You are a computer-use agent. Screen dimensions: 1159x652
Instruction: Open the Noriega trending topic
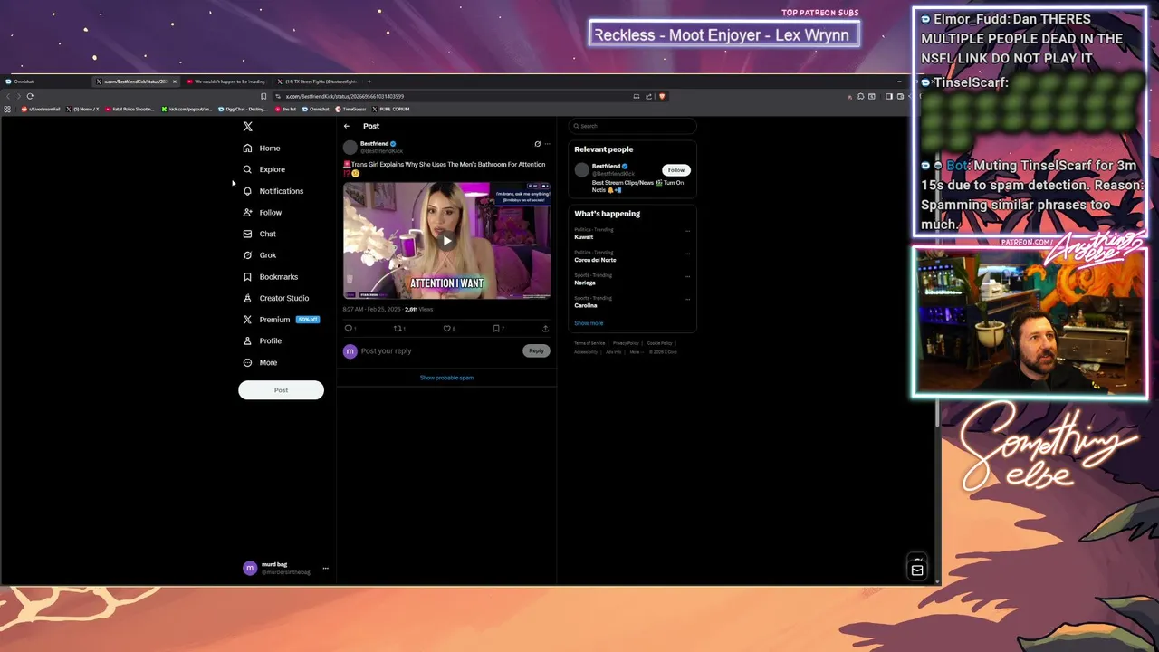[x=585, y=283]
